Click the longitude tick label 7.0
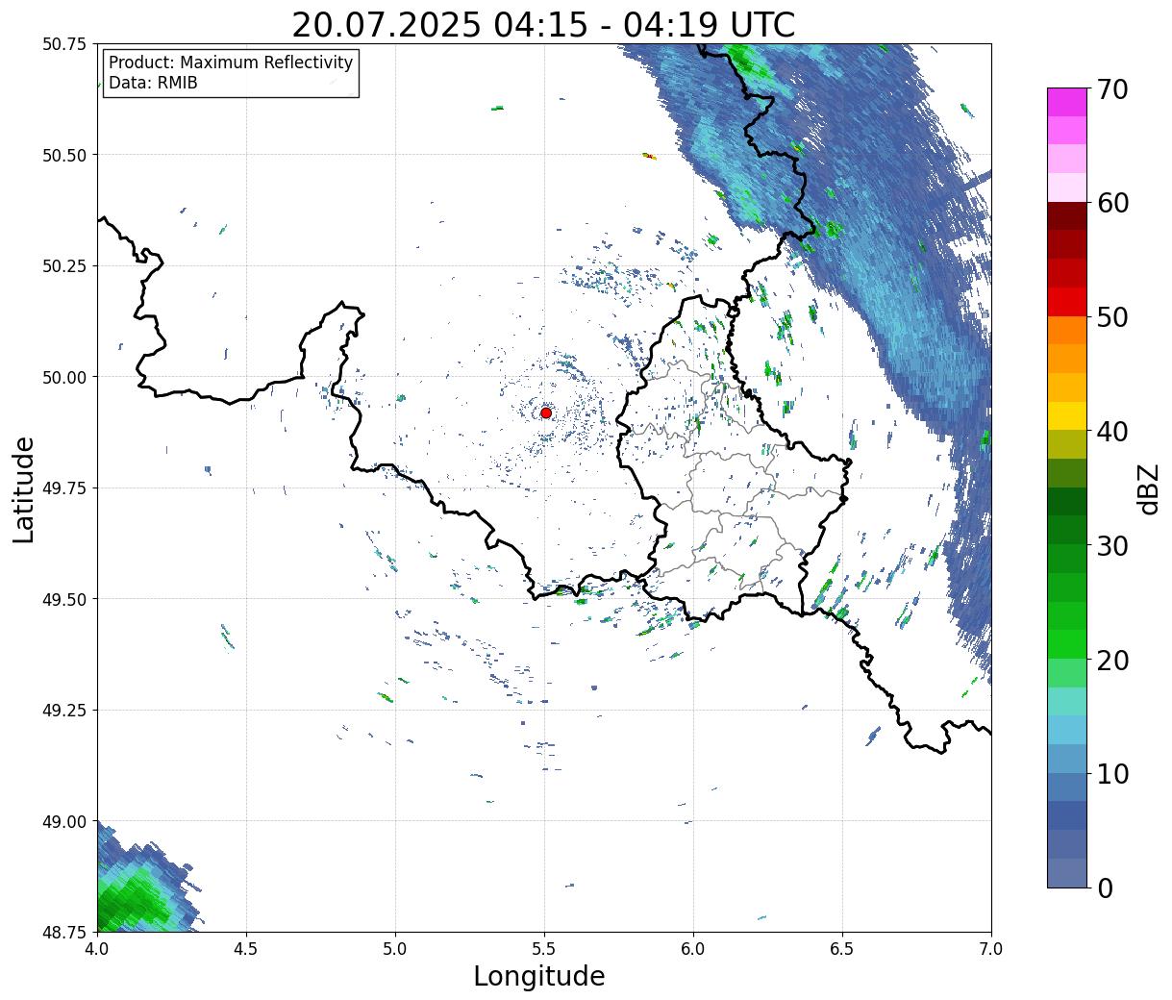 [x=991, y=948]
